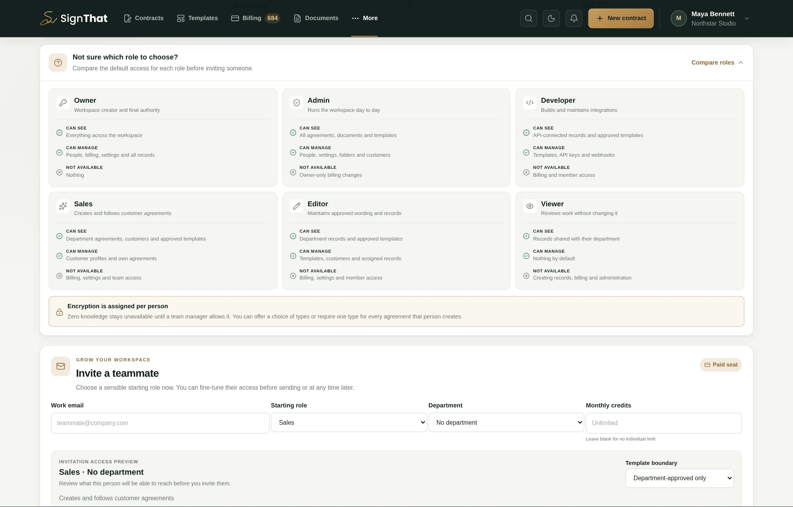
Task: Click the Viewer eye icon
Action: coord(530,206)
